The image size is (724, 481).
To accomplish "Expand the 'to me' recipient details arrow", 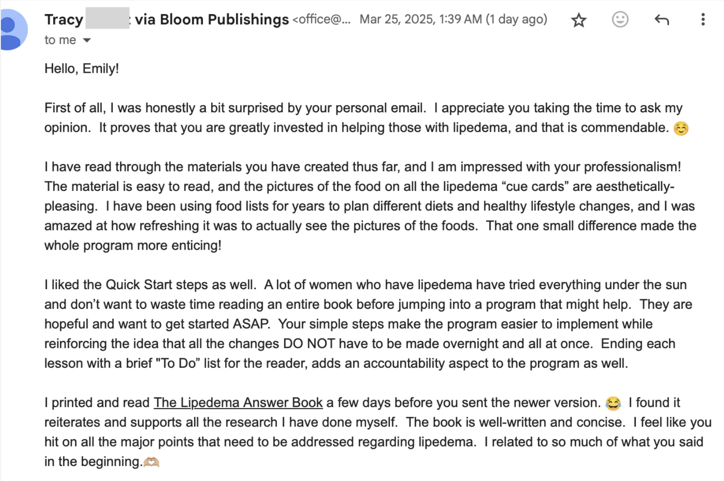I will click(86, 40).
